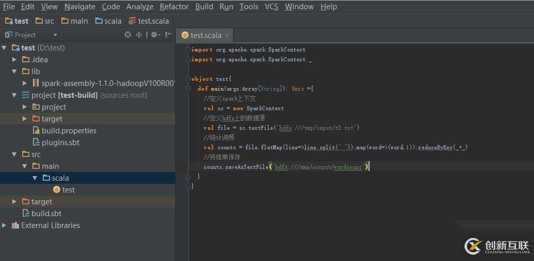Open the Analyze menu
534x261 pixels.
point(140,7)
